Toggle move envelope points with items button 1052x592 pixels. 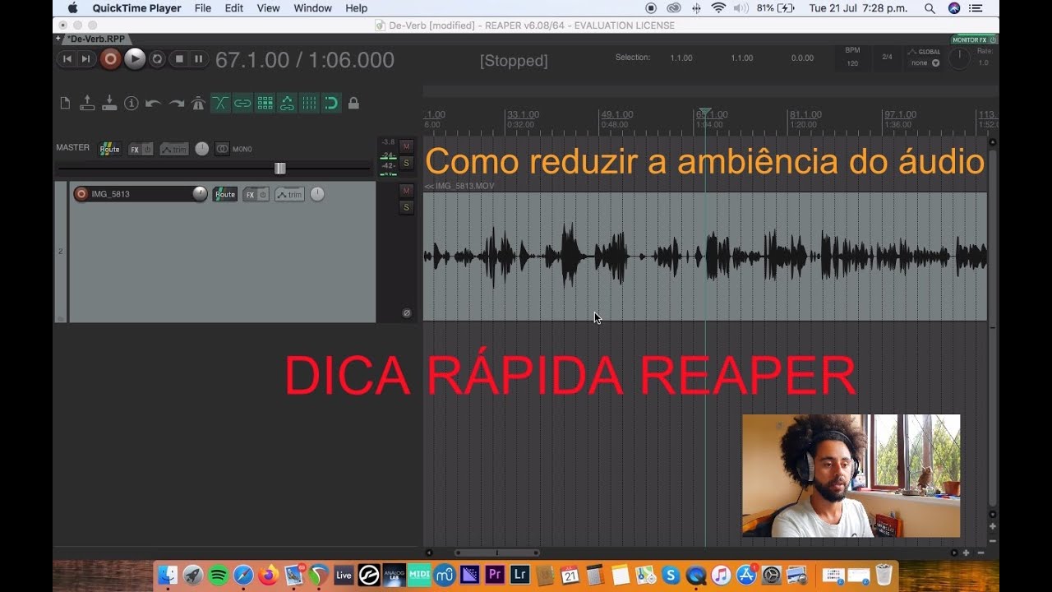287,103
